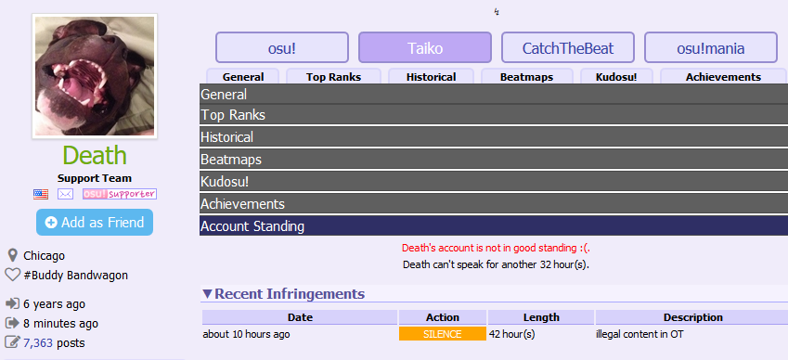Expand the General section bar

pyautogui.click(x=494, y=94)
